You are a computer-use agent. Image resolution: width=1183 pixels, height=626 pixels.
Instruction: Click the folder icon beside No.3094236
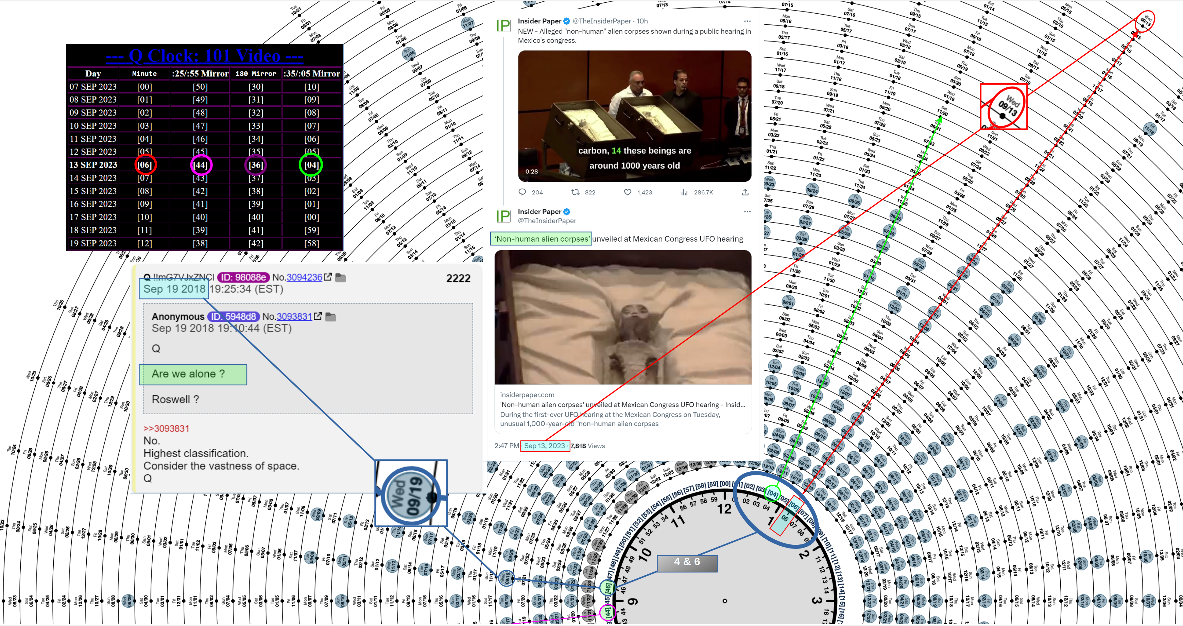click(x=340, y=278)
